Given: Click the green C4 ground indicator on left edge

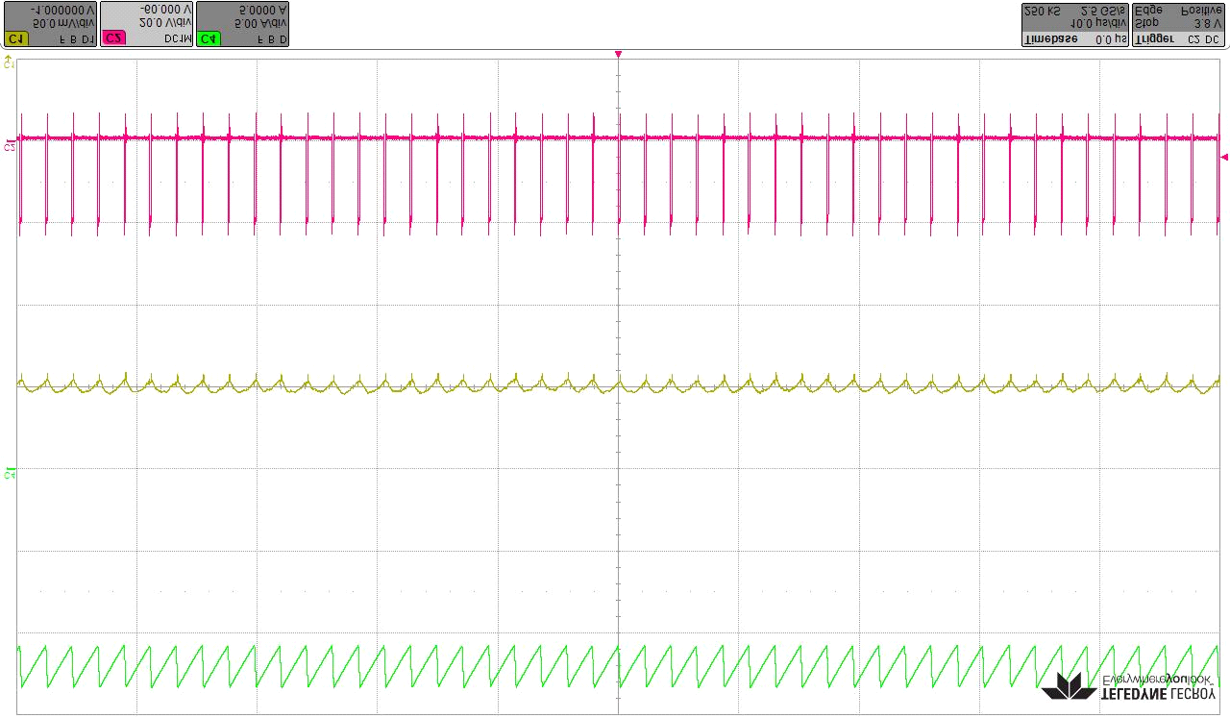Looking at the screenshot, I should (x=10, y=472).
